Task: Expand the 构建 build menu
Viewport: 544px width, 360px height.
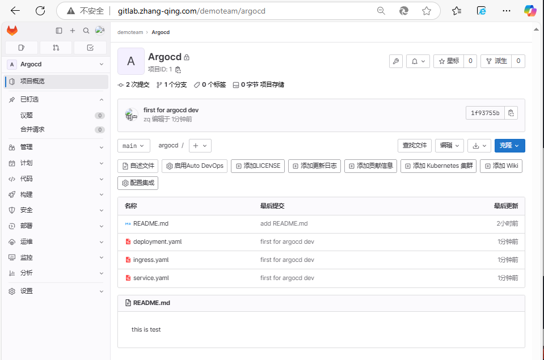Action: (x=56, y=194)
